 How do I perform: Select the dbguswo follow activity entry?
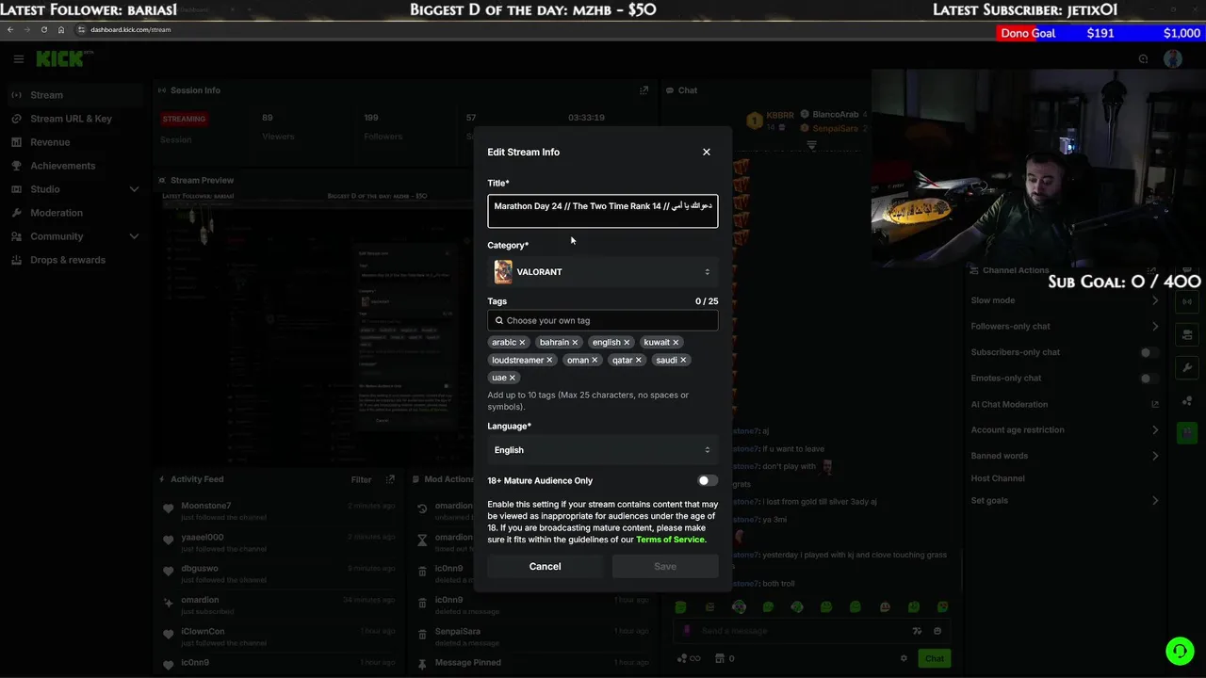point(278,573)
